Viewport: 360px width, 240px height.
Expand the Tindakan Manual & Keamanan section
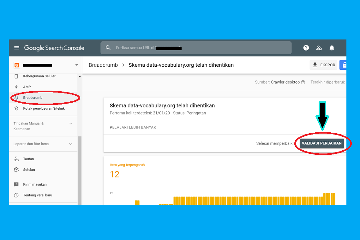click(x=43, y=126)
